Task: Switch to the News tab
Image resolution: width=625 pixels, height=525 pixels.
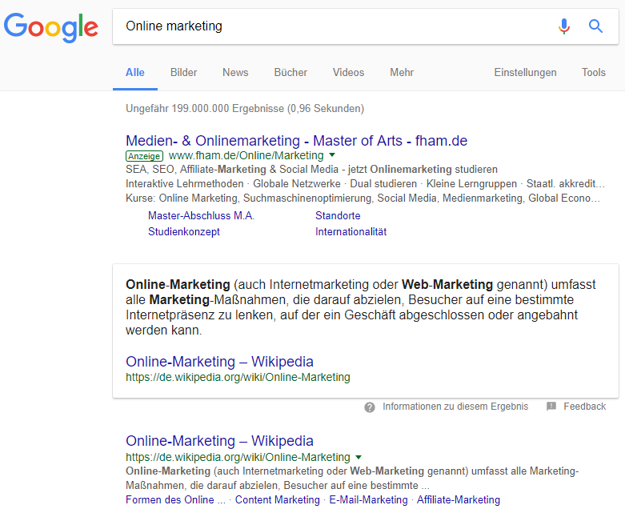Action: (x=235, y=72)
